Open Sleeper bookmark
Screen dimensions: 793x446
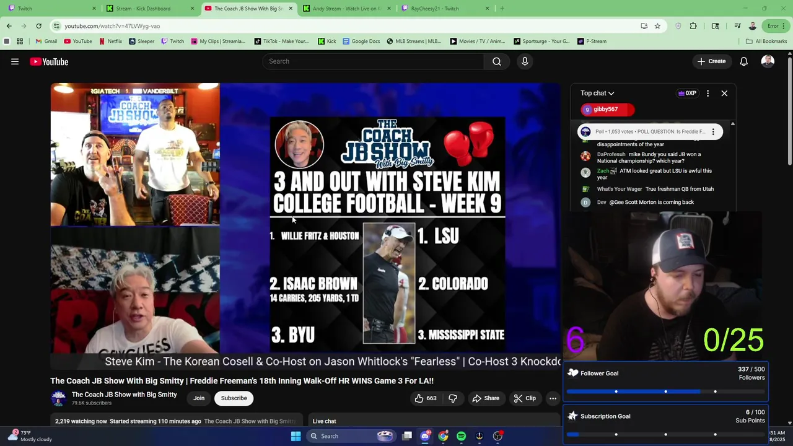click(x=141, y=42)
